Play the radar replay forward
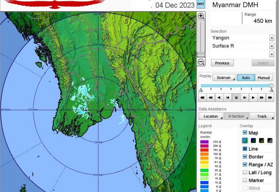Screen dimensions: 280x192 tap(253, 97)
